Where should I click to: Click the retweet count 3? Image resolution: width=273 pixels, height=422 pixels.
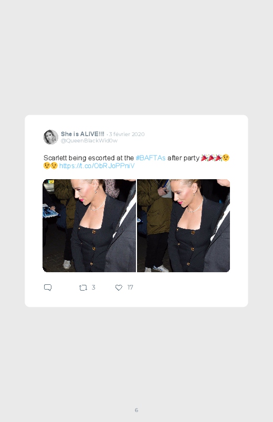(x=93, y=287)
